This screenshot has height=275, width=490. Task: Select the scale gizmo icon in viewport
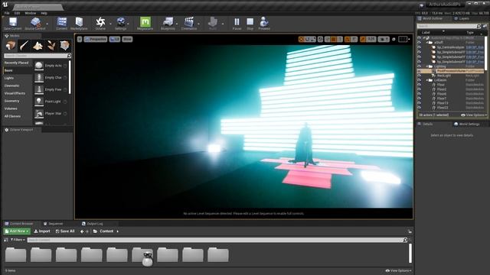[x=313, y=39]
